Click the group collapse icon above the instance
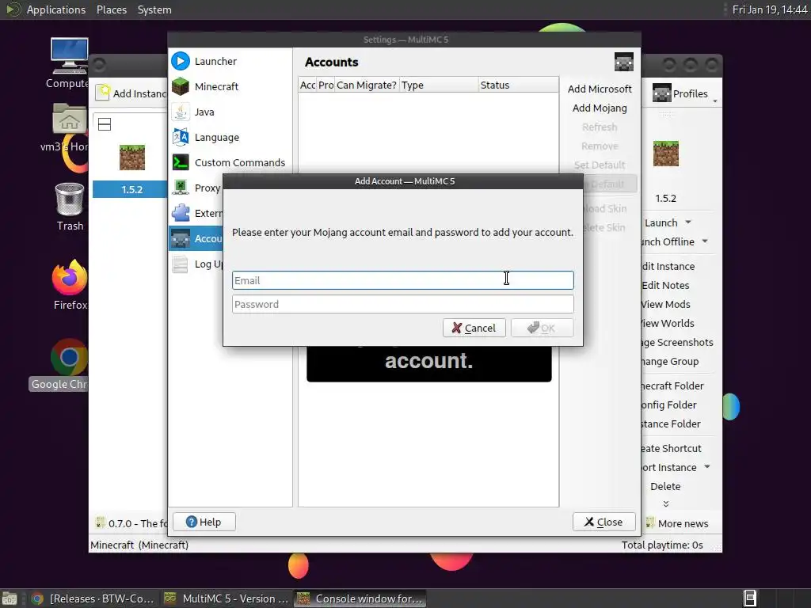The height and width of the screenshot is (608, 811). [105, 124]
